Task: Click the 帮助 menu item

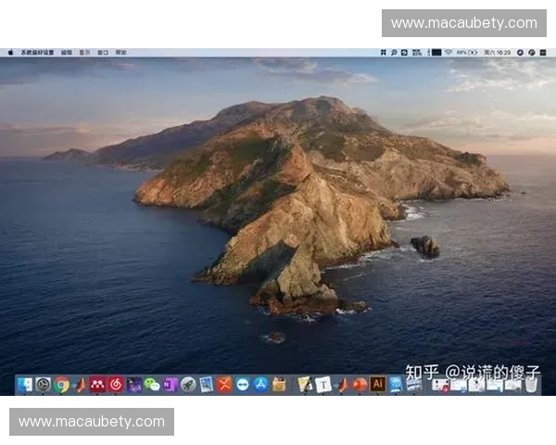Action: [x=121, y=52]
